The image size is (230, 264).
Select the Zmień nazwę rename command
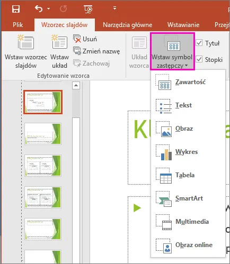(96, 51)
